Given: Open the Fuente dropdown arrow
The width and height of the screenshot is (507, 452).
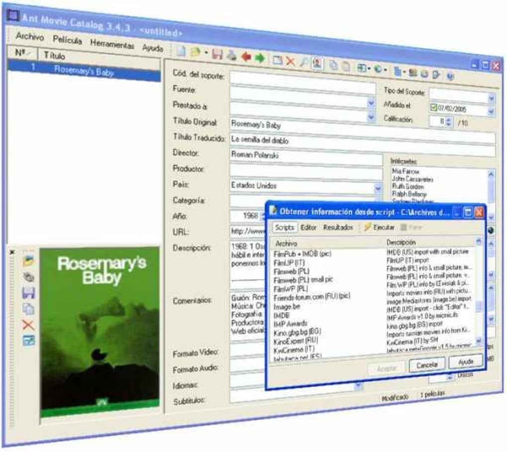Looking at the screenshot, I should coord(371,103).
